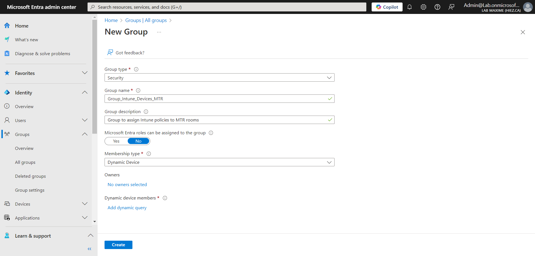Open the notifications bell icon
535x256 pixels.
tap(409, 7)
